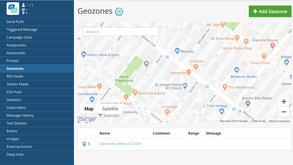Open Send Push menu item
The image size is (293, 165).
pyautogui.click(x=37, y=22)
